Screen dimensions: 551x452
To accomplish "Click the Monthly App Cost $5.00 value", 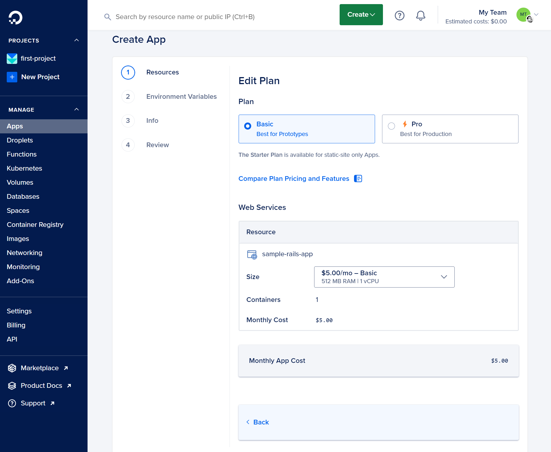I will pyautogui.click(x=499, y=361).
